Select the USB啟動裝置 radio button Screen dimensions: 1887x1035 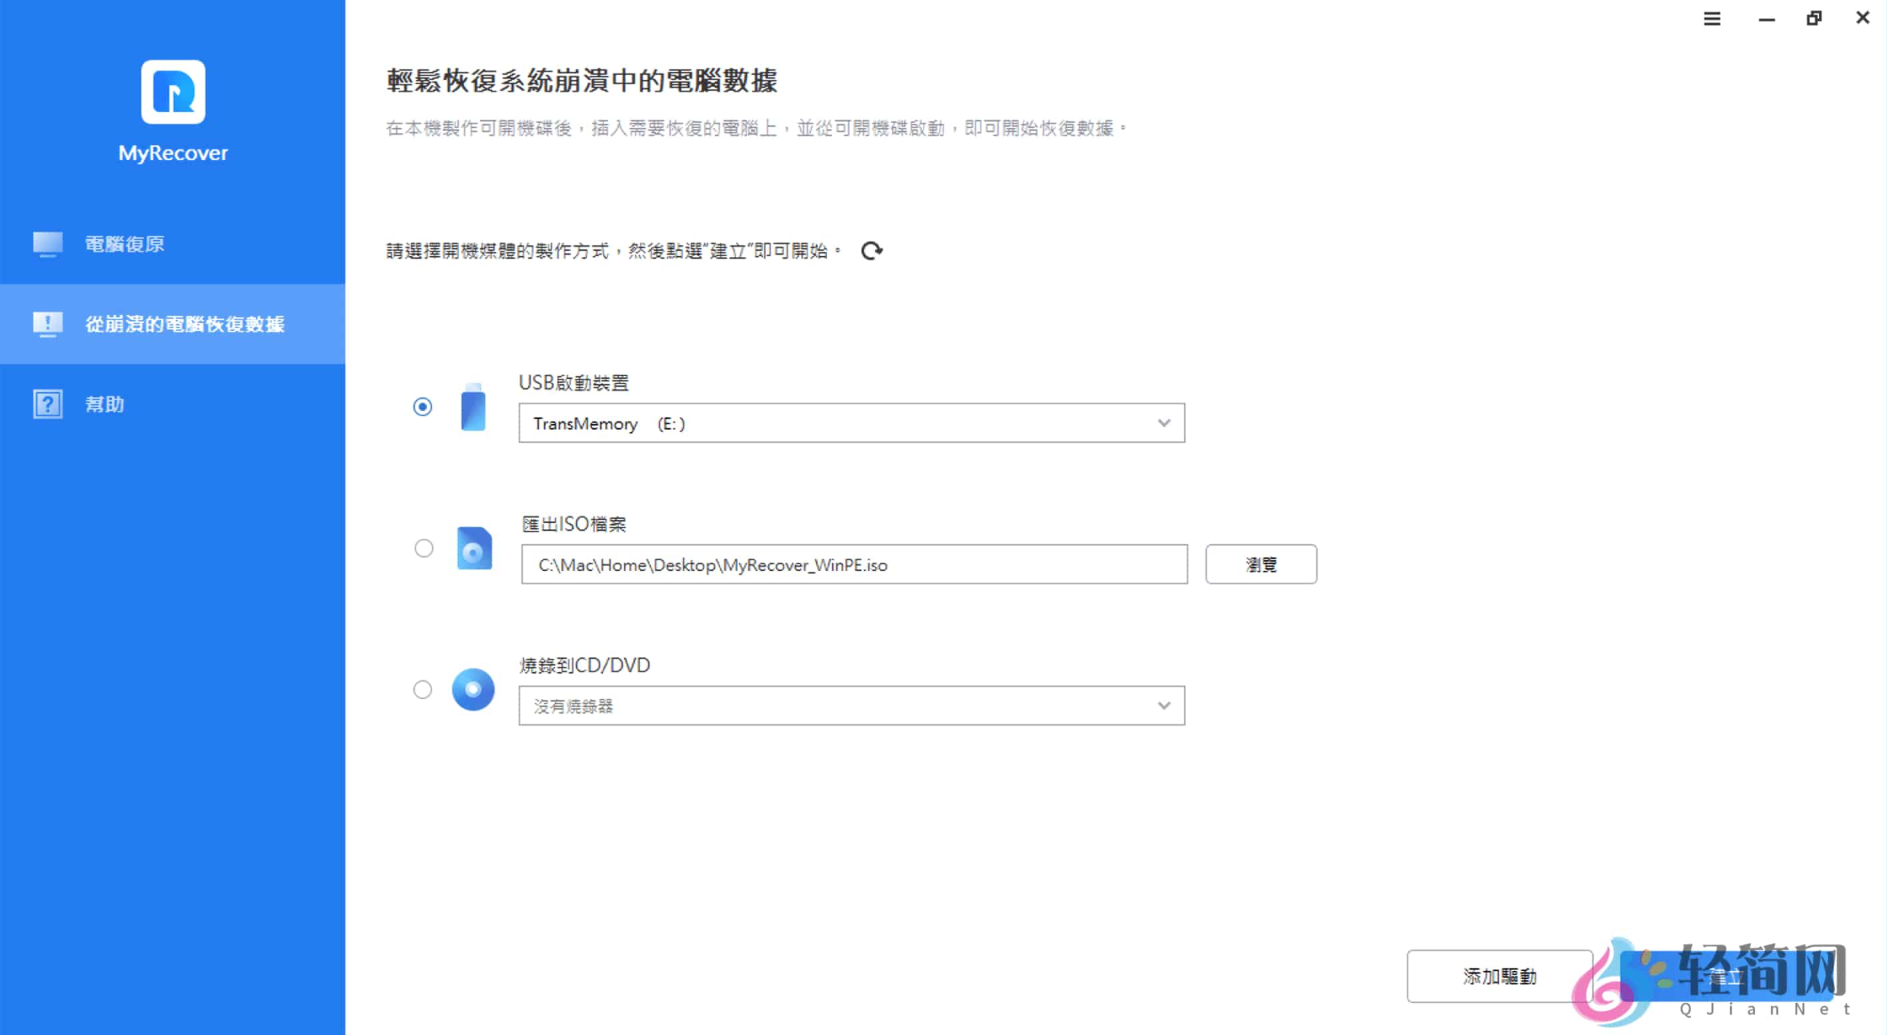tap(423, 407)
